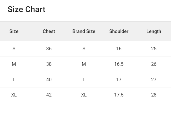Screen dimensions: 171x113
Task: Select the Chest column header
Action: click(49, 31)
